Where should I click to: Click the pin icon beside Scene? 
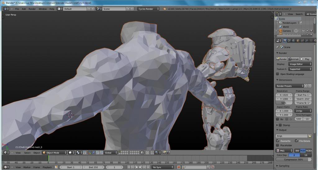277,47
